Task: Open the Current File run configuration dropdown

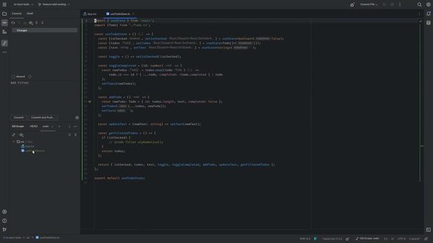Action: (369, 5)
